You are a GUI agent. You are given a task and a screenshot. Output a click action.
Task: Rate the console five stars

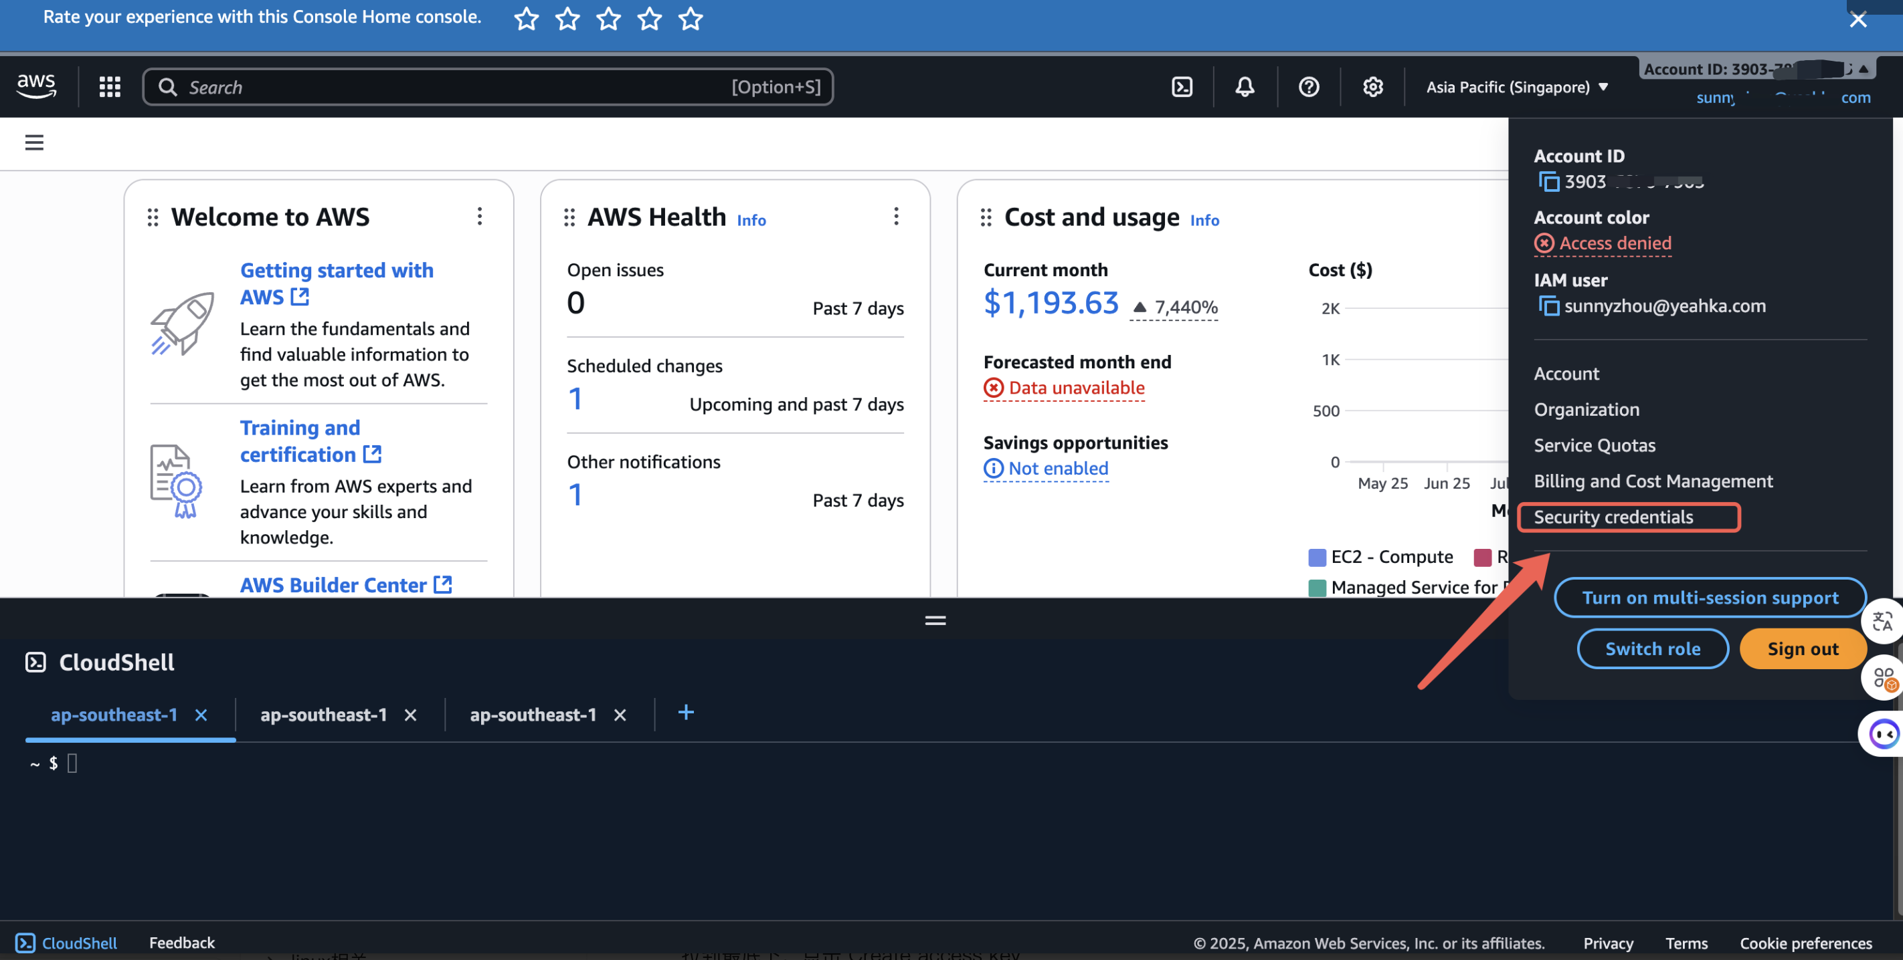point(690,19)
